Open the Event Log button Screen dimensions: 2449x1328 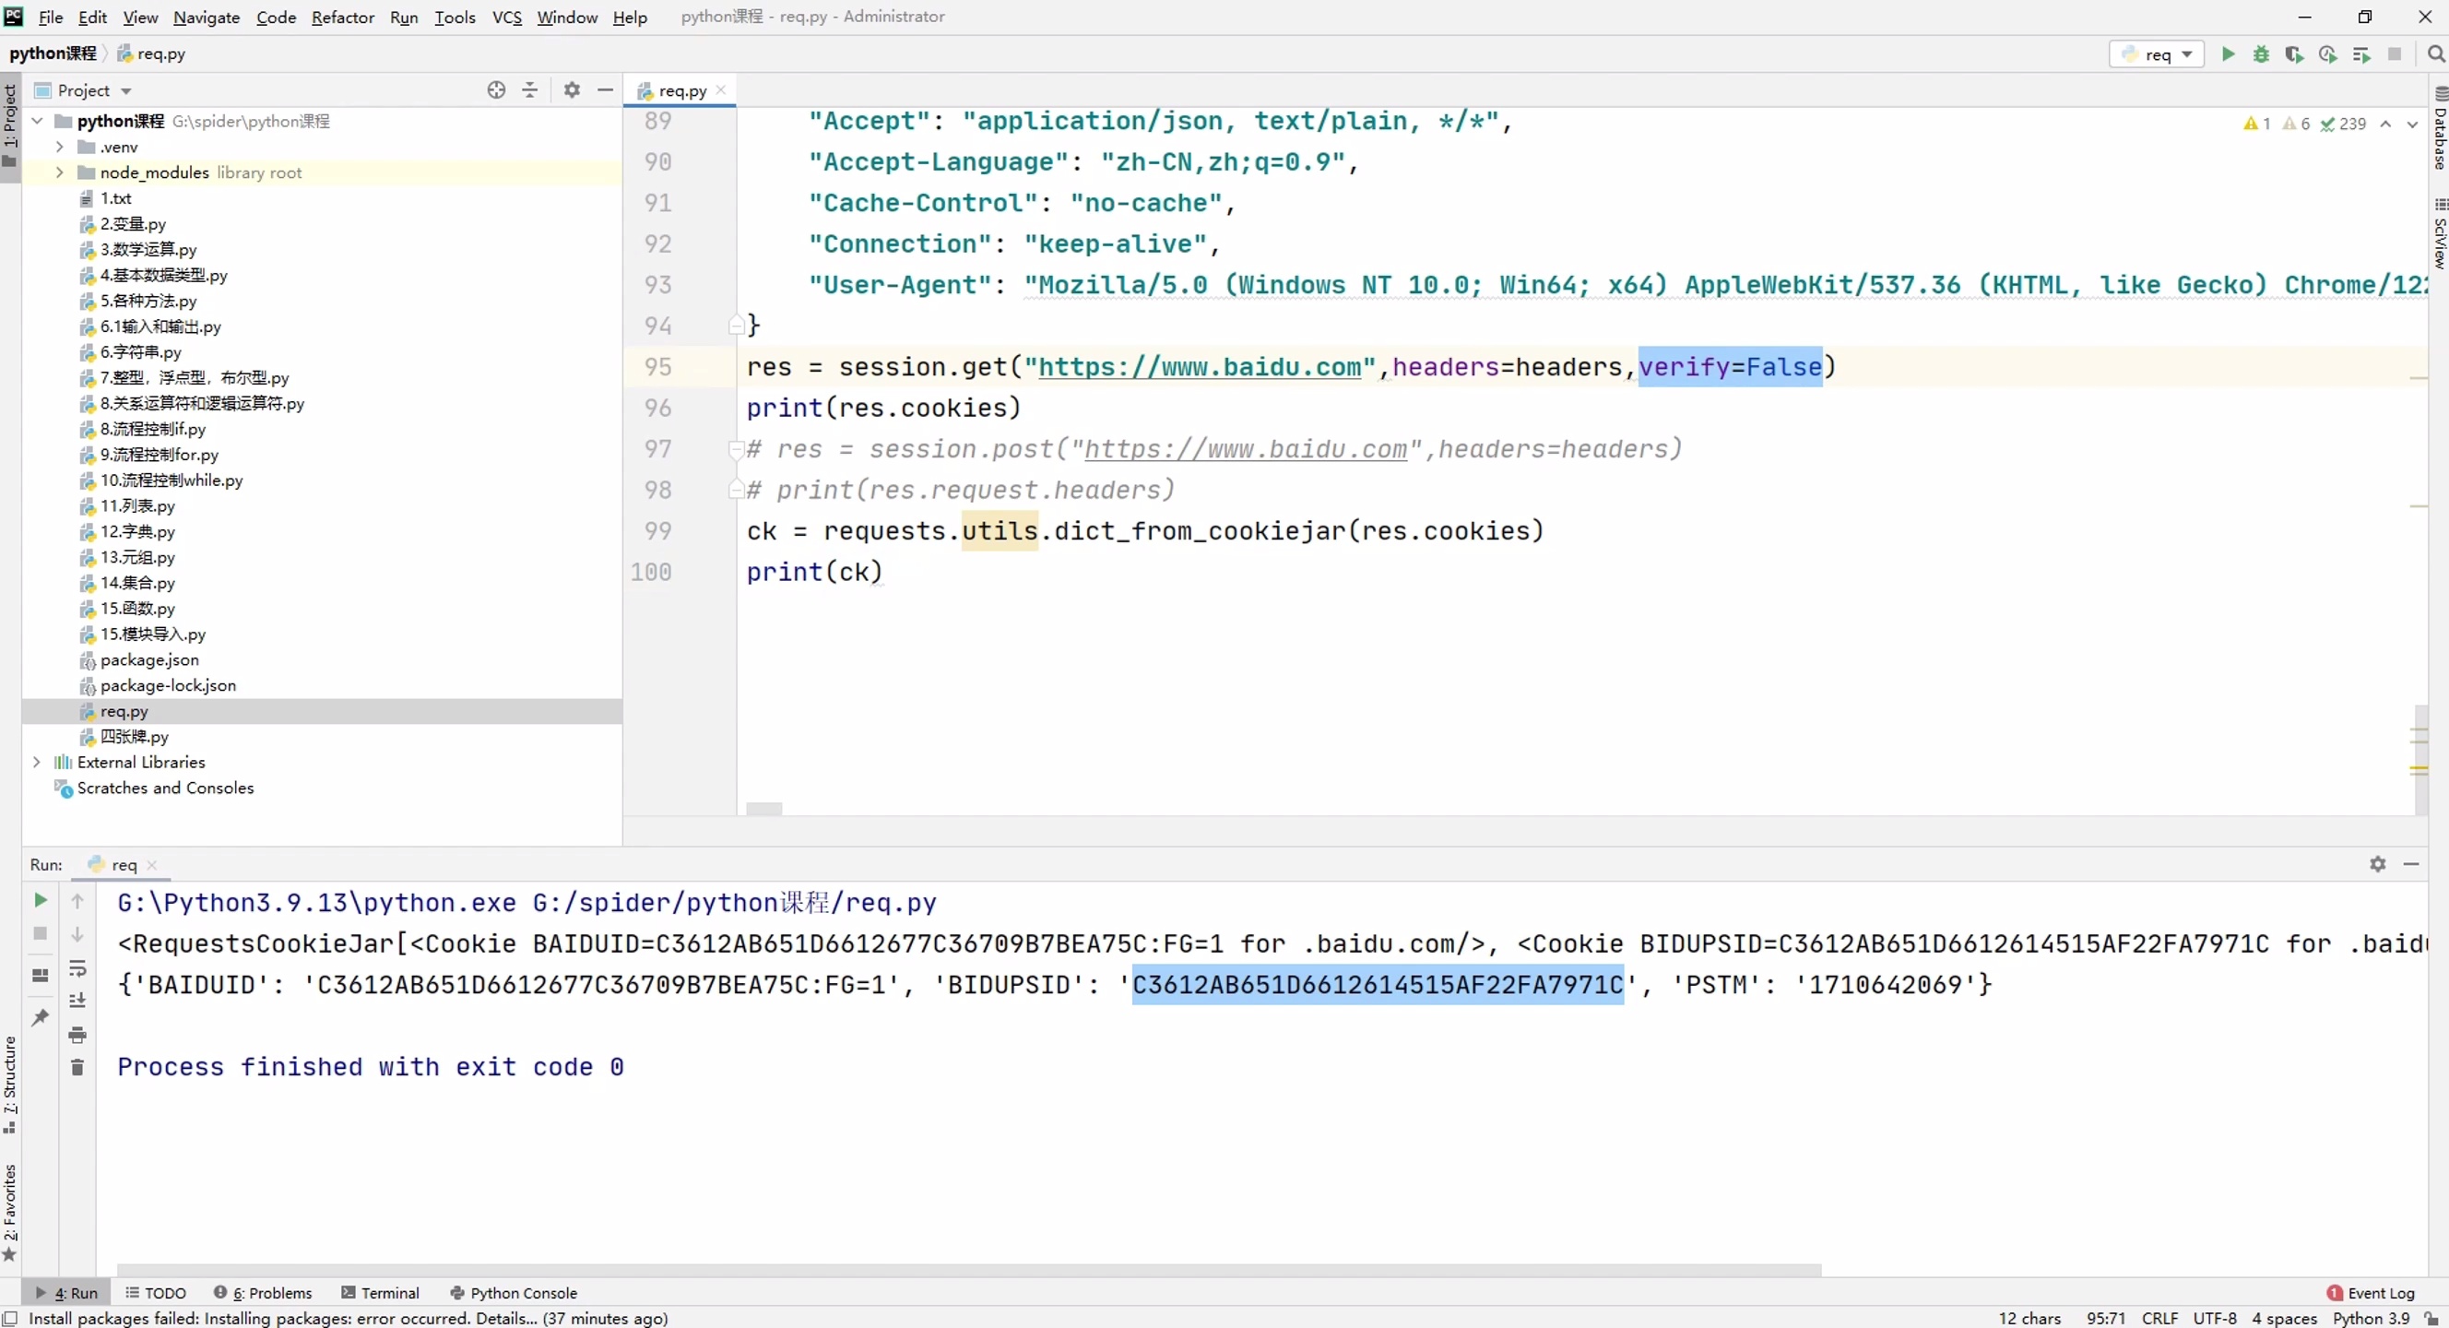2370,1293
